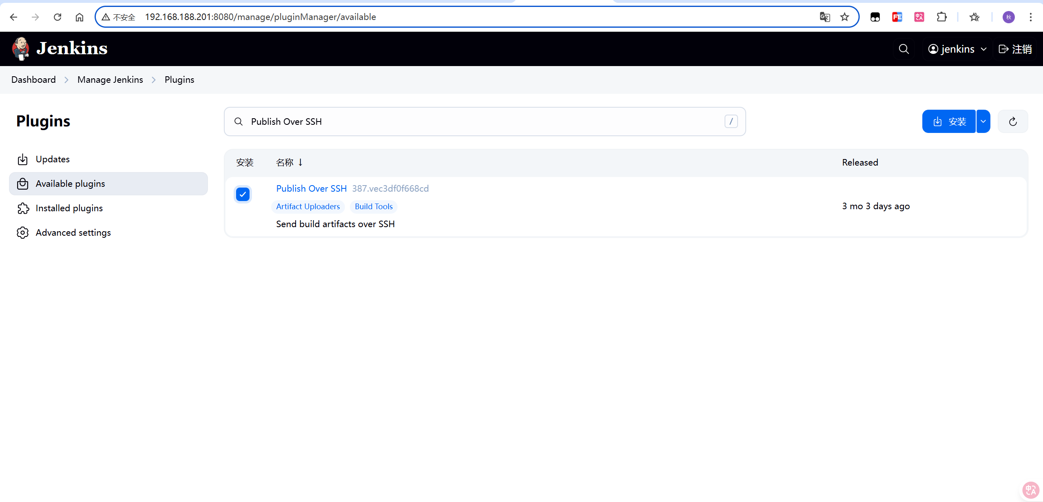
Task: Click the blue 安装 install button
Action: pyautogui.click(x=949, y=122)
